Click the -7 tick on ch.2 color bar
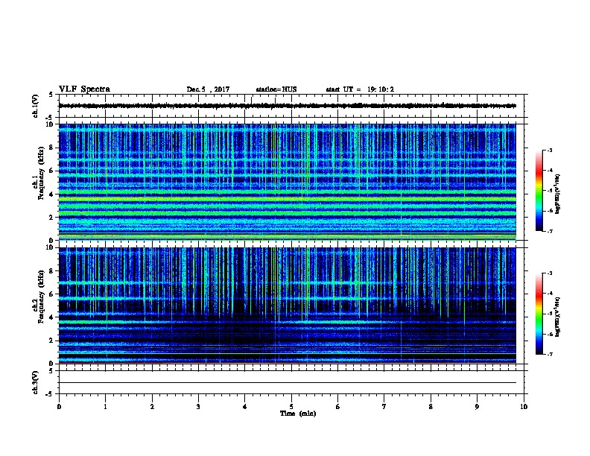 (549, 355)
